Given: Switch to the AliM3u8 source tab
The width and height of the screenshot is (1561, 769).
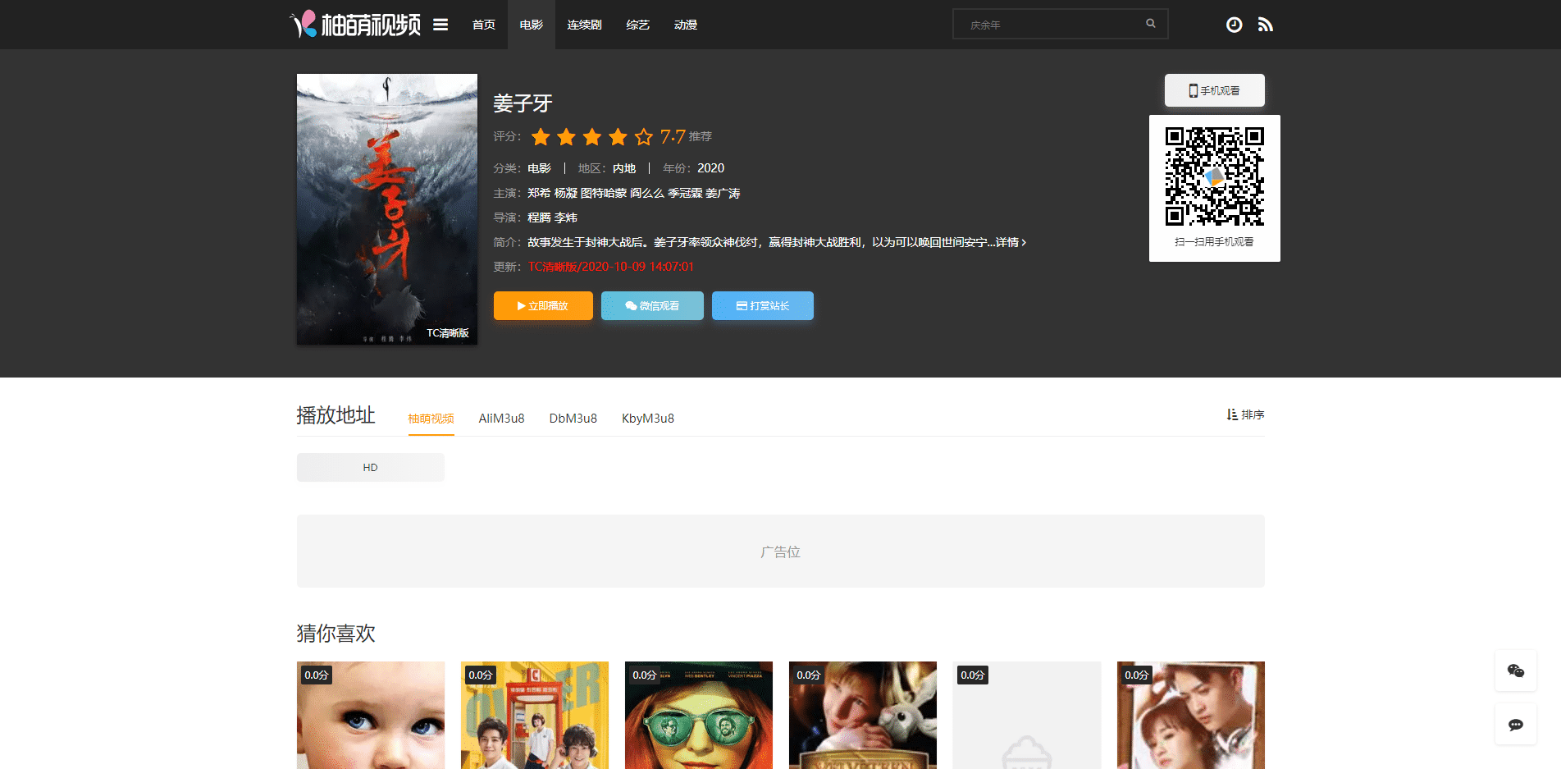Looking at the screenshot, I should pyautogui.click(x=502, y=419).
